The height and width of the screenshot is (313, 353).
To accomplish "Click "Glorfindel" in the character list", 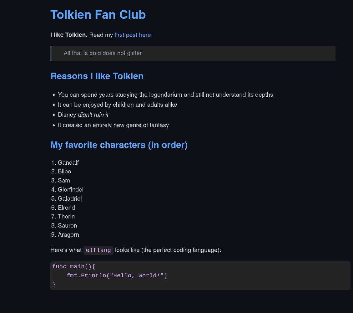I will click(x=71, y=190).
